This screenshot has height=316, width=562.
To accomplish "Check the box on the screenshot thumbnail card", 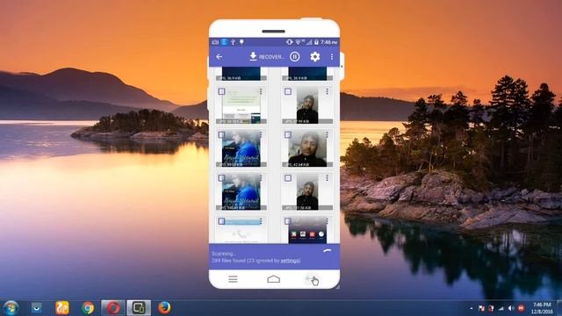I will click(221, 91).
